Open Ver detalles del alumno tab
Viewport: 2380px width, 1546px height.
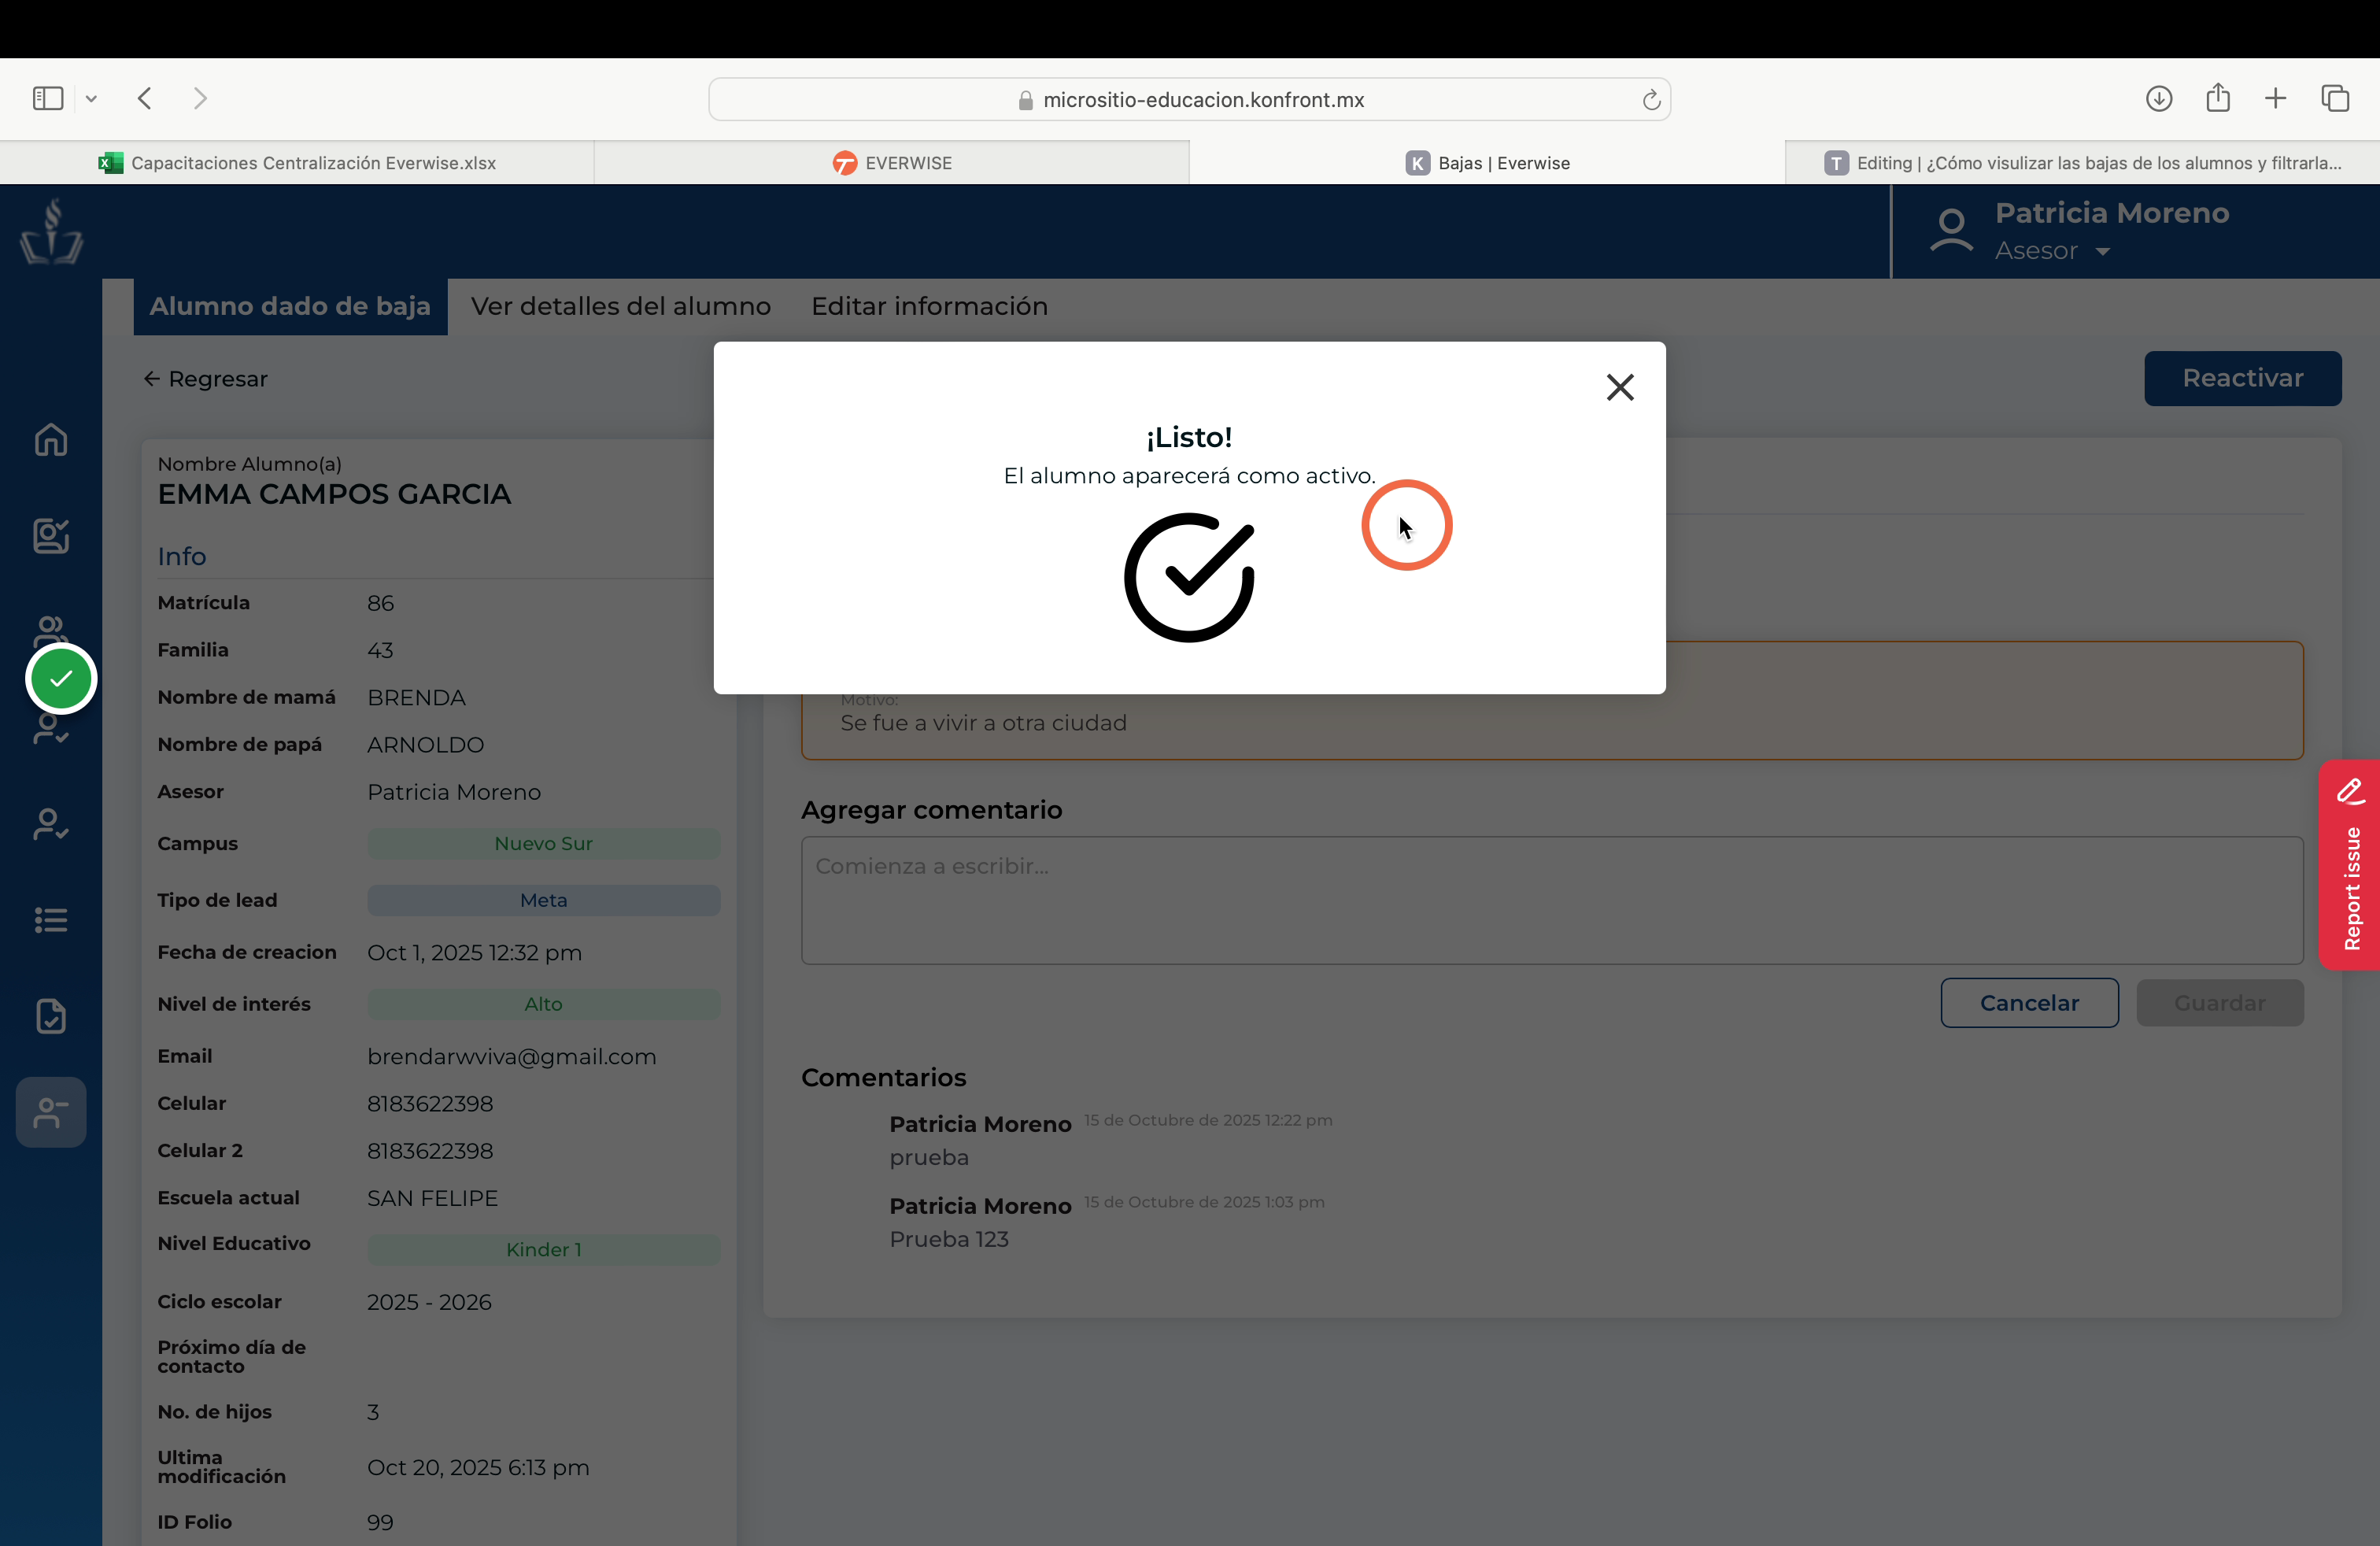(x=621, y=306)
